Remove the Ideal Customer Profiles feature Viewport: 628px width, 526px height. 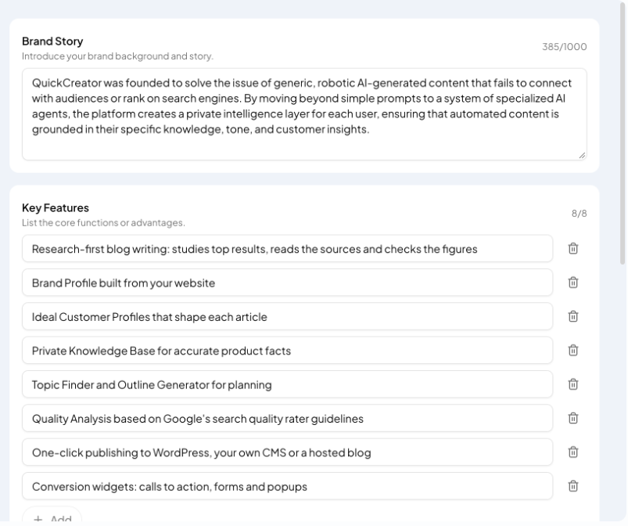coord(573,316)
